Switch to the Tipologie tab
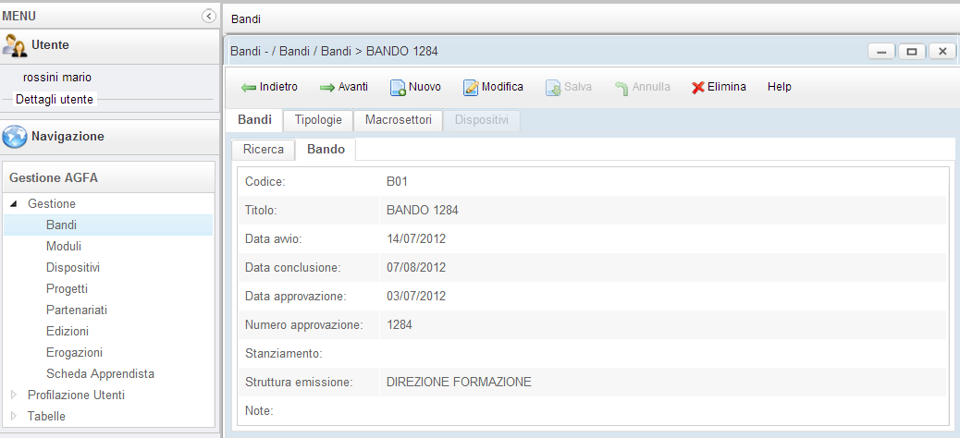This screenshot has width=960, height=438. coord(318,120)
